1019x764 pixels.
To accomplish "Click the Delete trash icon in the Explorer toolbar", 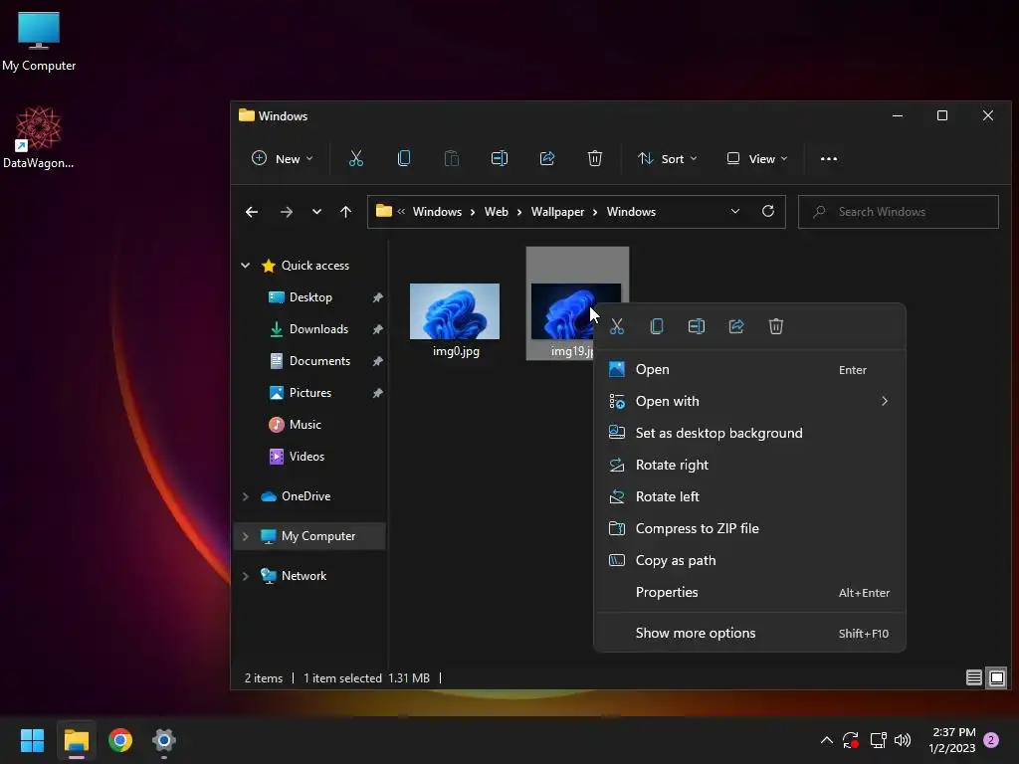I will click(x=595, y=158).
